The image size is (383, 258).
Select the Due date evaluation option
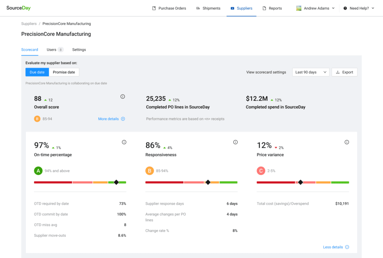tap(37, 72)
